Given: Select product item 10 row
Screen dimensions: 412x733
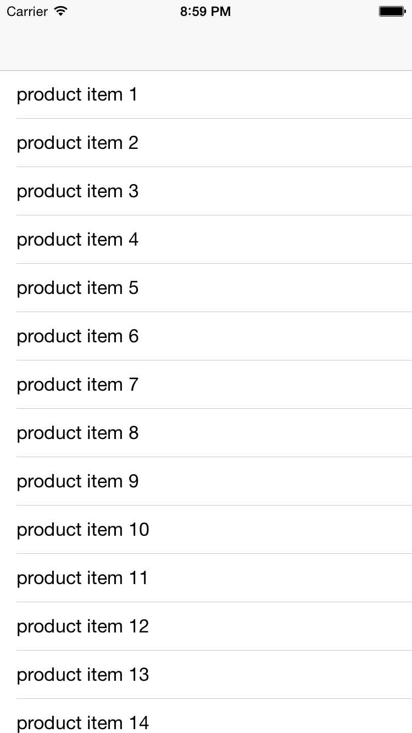Looking at the screenshot, I should coord(83,530).
